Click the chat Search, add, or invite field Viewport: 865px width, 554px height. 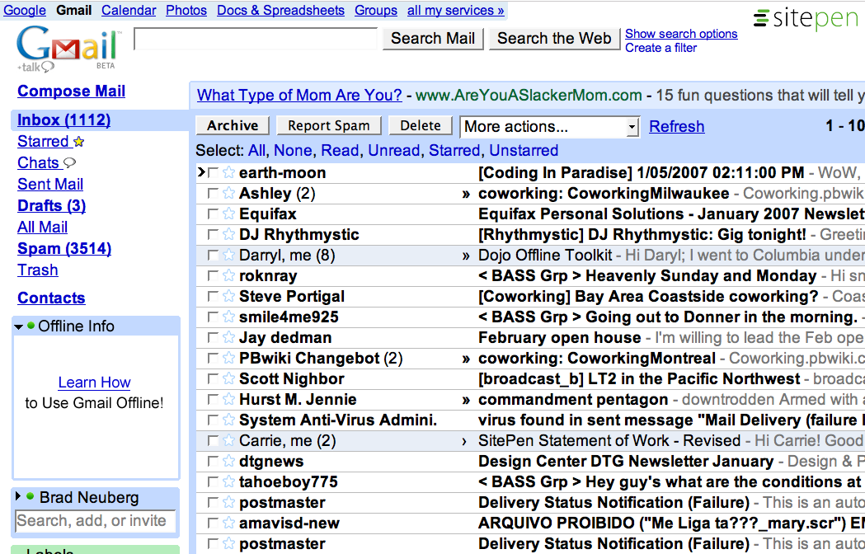click(x=95, y=520)
